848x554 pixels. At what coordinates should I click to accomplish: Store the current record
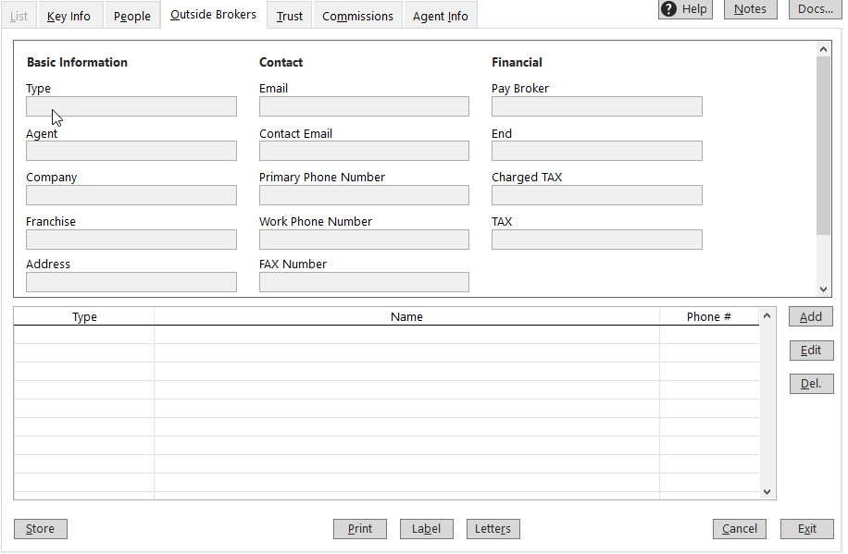click(x=40, y=528)
